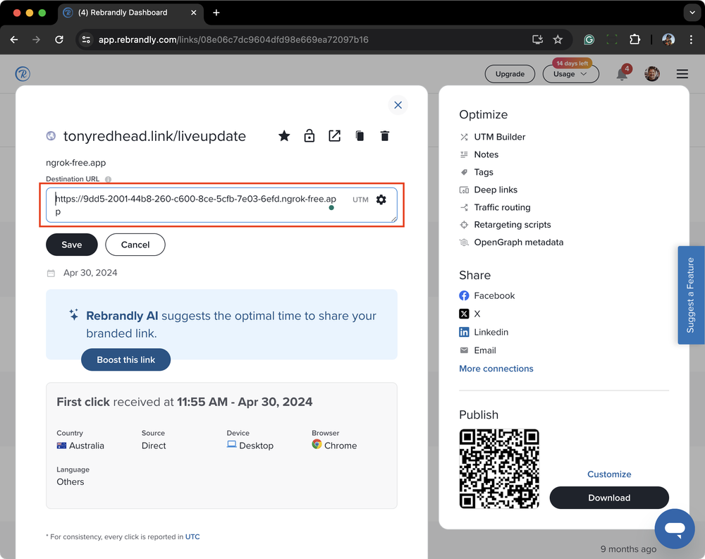
Task: Click the UTM label in URL field
Action: [360, 199]
